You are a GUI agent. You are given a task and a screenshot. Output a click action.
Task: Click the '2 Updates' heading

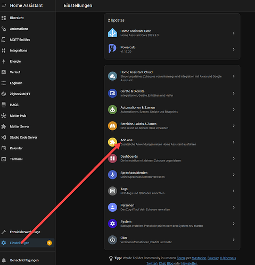[x=116, y=20]
